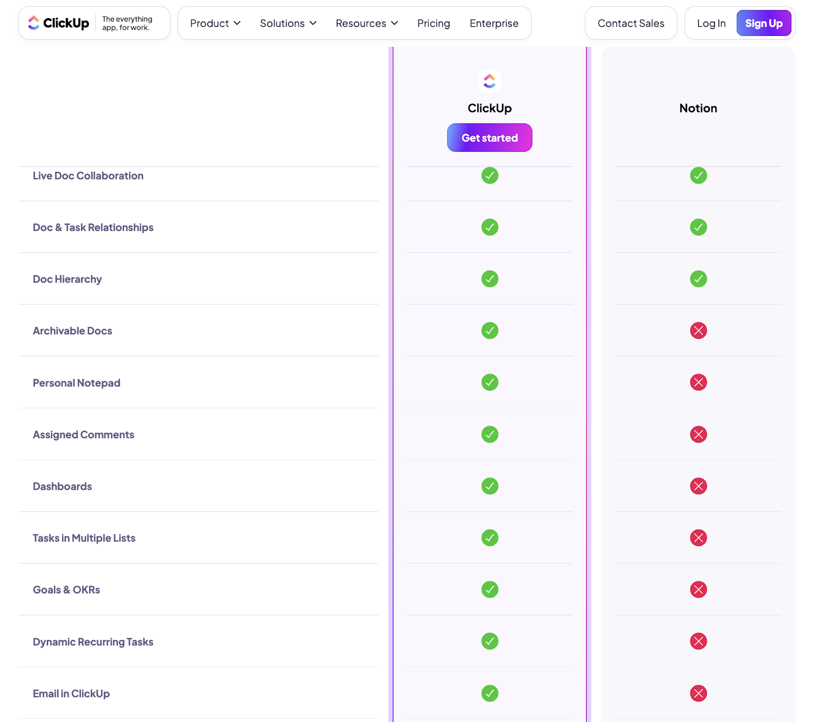Viewport: 823px width, 722px height.
Task: Expand the Resources dropdown menu
Action: (x=367, y=23)
